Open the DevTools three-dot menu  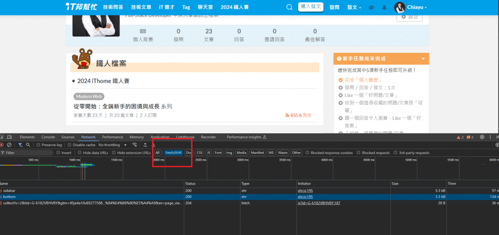click(x=490, y=137)
